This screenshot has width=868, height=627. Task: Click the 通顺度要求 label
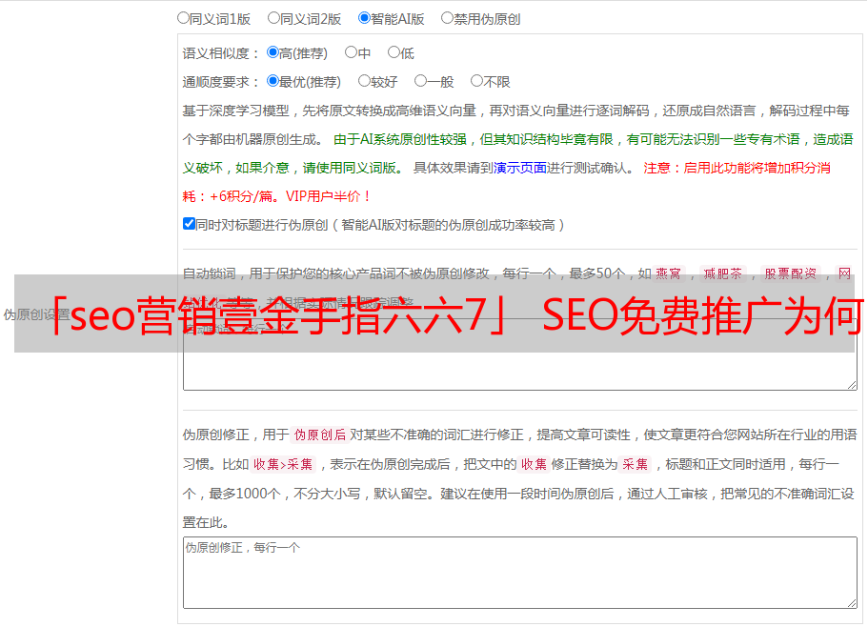click(220, 82)
